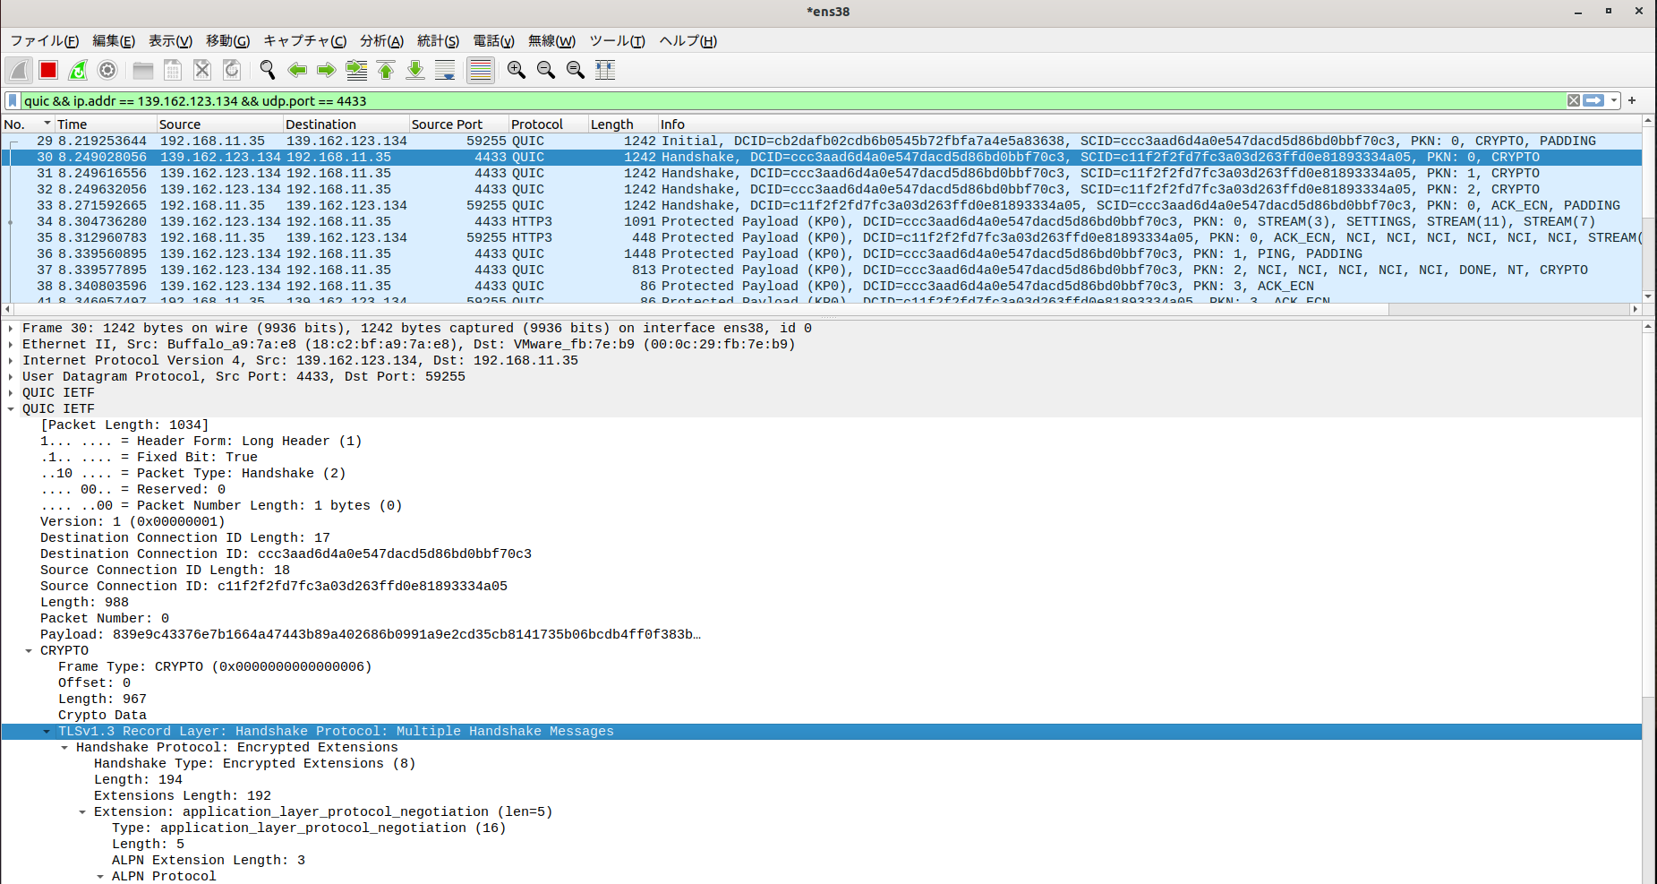Toggle packet list colorization
This screenshot has height=884, width=1657.
pos(480,70)
